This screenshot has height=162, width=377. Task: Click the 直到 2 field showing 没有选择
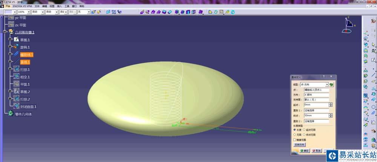[316, 121]
